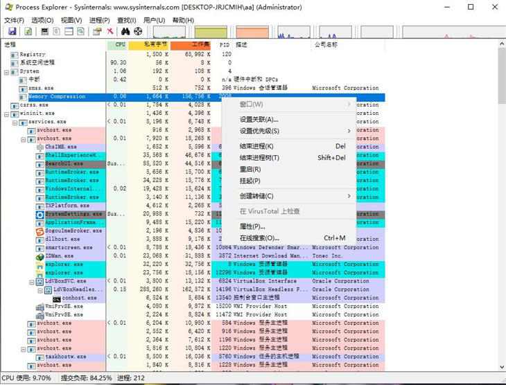The image size is (506, 385).
Task: Choose 结束进程(K) in the context menu
Action: pos(289,146)
